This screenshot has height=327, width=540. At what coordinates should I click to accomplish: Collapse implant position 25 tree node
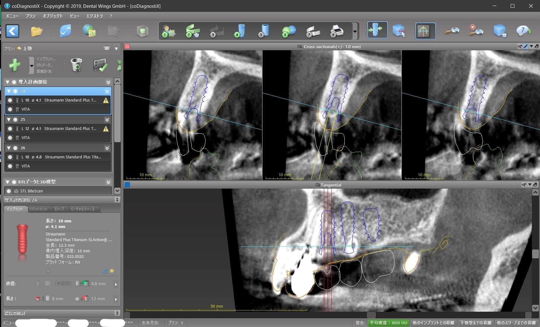click(x=9, y=120)
